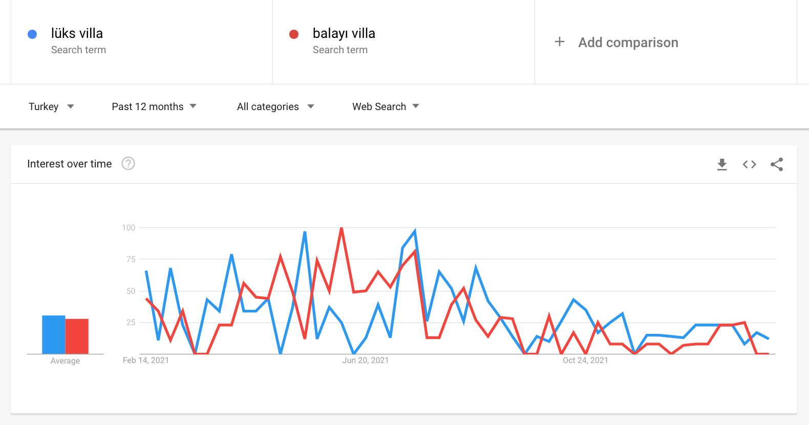Viewport: 809px width, 425px height.
Task: Edit the lüks villa search term
Action: [x=77, y=33]
